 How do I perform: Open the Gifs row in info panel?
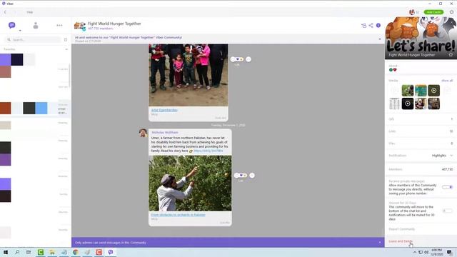(421, 119)
